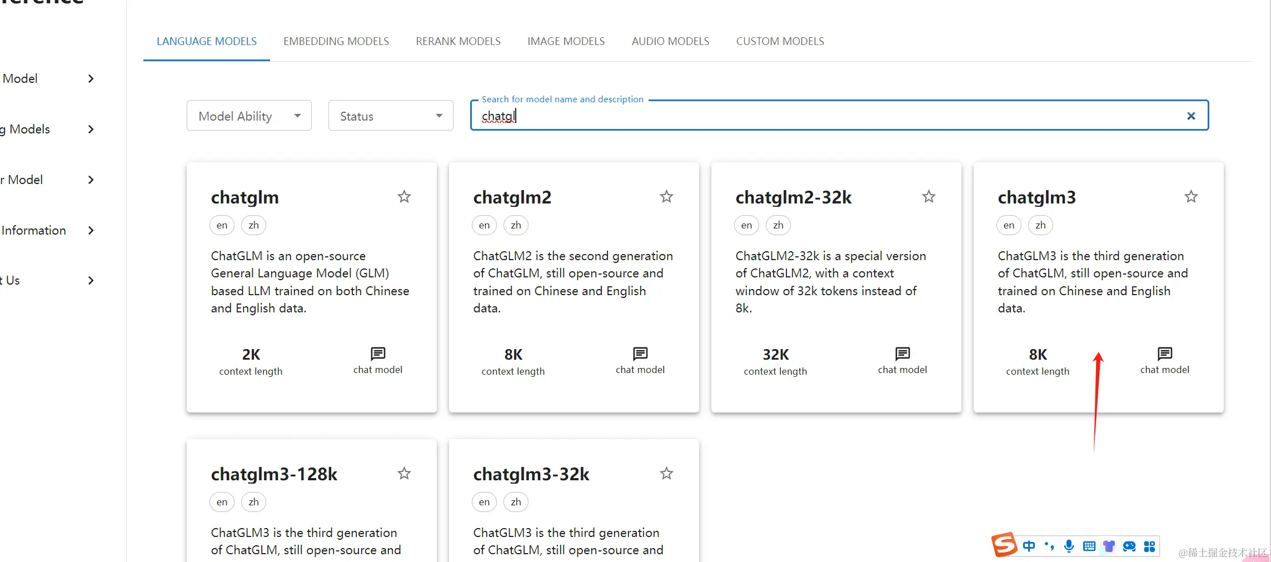Switch to the Custom Models tab
Viewport: 1271px width, 562px height.
(780, 41)
